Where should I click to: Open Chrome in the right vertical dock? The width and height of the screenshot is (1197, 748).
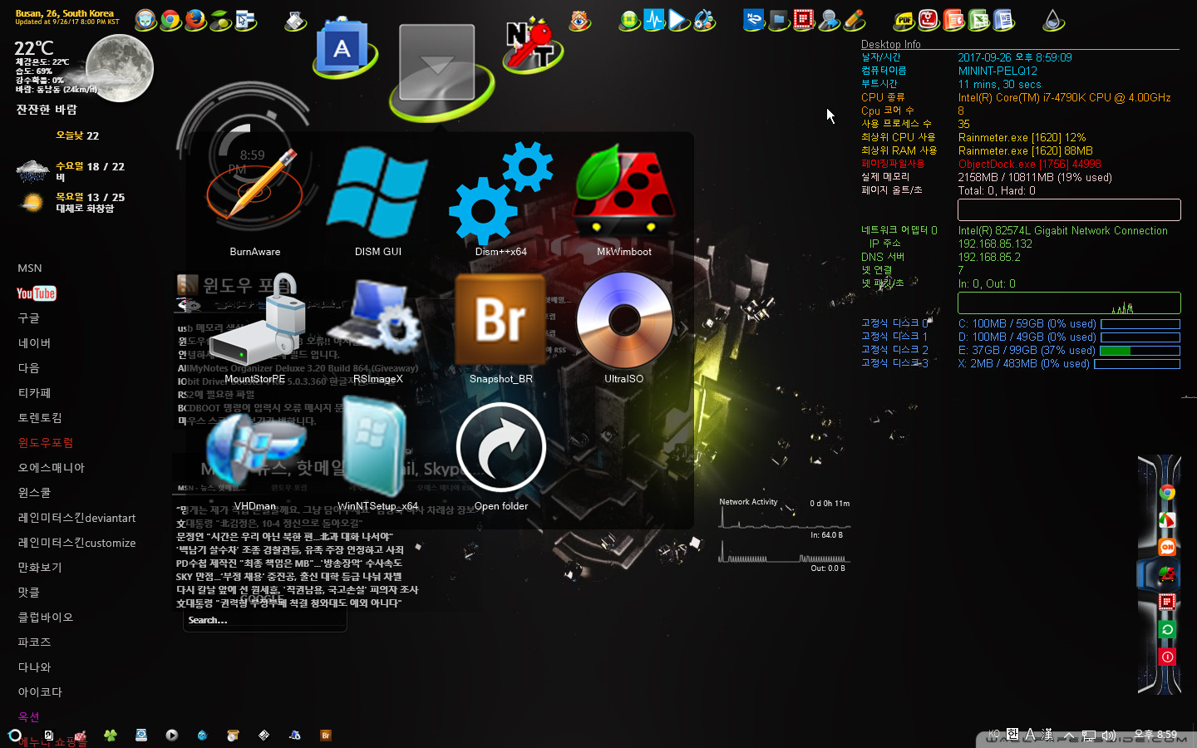point(1167,492)
